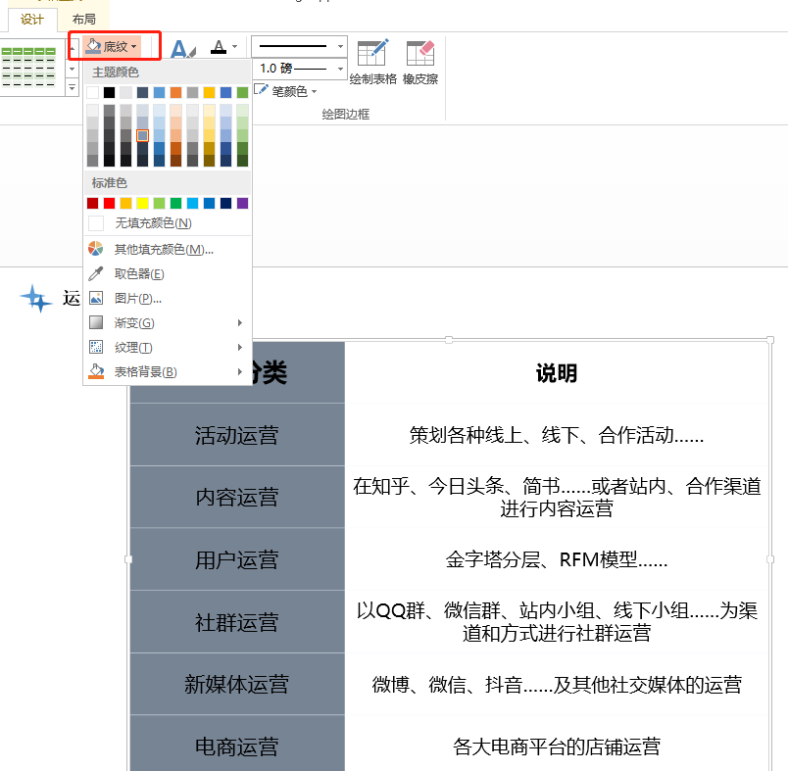Click the 社群运营 table cell
788x771 pixels.
(x=237, y=622)
